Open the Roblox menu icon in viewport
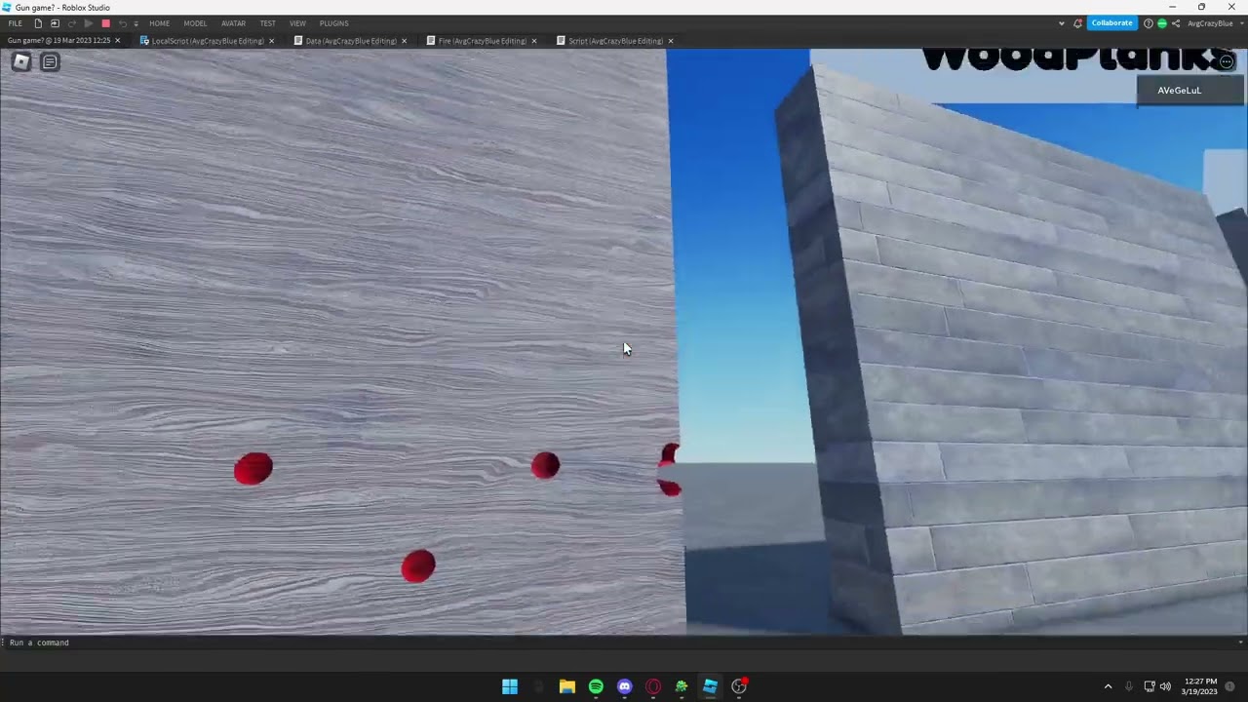The height and width of the screenshot is (702, 1248). click(x=21, y=61)
